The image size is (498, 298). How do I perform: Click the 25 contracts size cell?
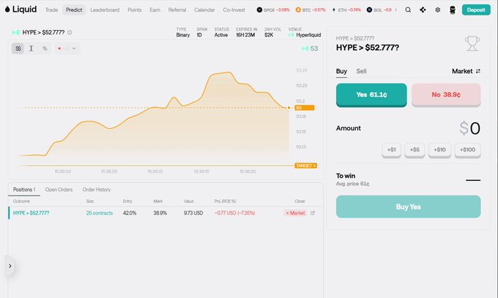(100, 213)
